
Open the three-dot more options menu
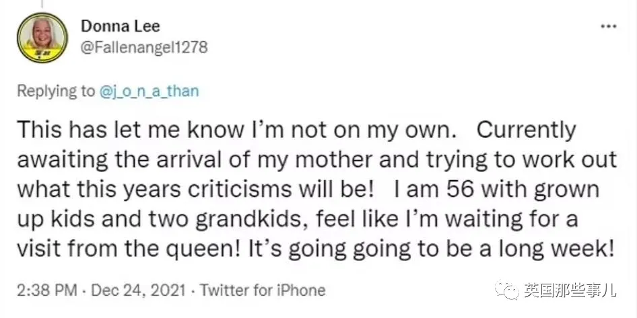607,26
